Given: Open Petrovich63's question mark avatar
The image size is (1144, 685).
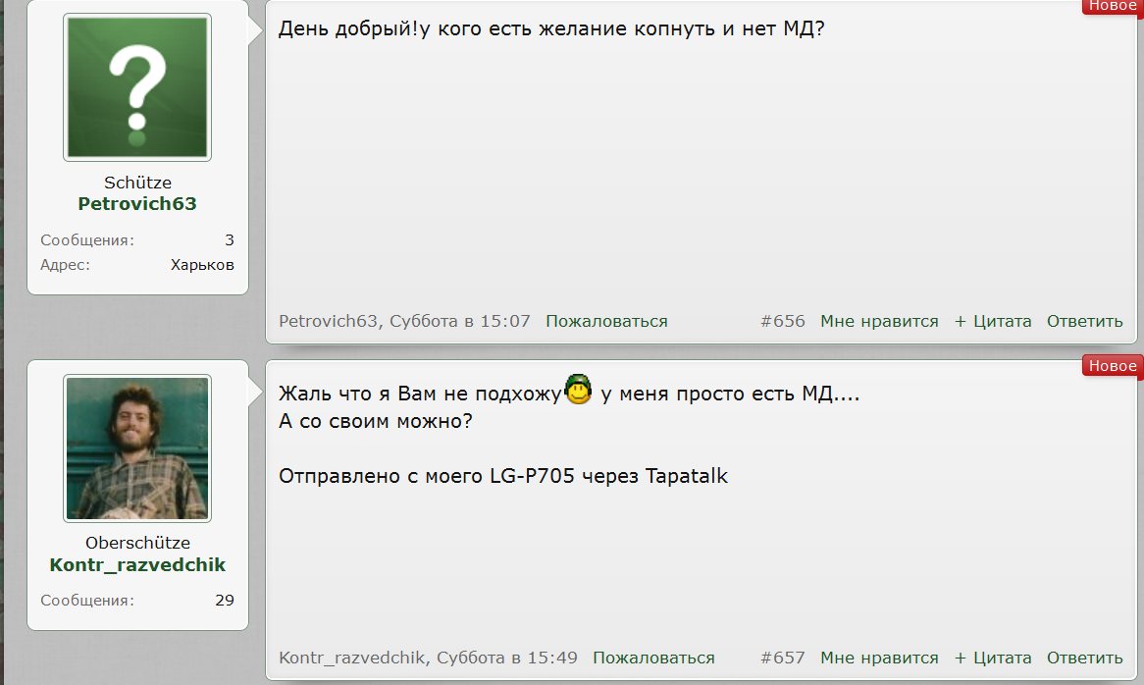Looking at the screenshot, I should pyautogui.click(x=137, y=86).
